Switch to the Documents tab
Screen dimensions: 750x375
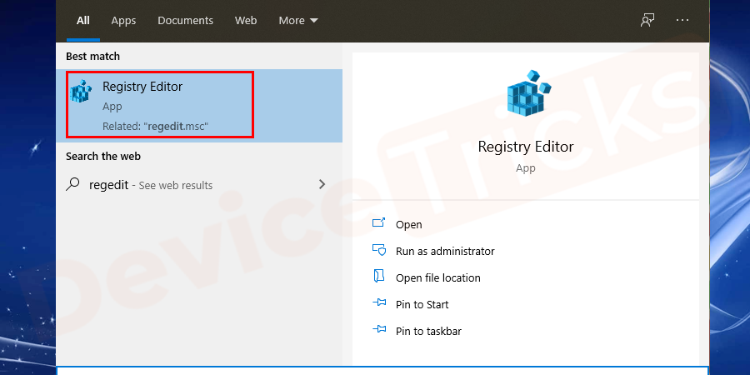(x=185, y=21)
